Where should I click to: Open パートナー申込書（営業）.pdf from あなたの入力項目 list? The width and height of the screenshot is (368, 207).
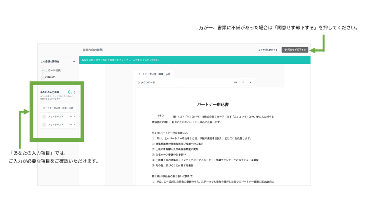[58, 107]
